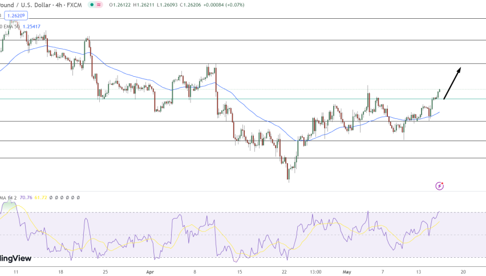
Task: Click the 1.26209 price label box
Action: pyautogui.click(x=17, y=16)
